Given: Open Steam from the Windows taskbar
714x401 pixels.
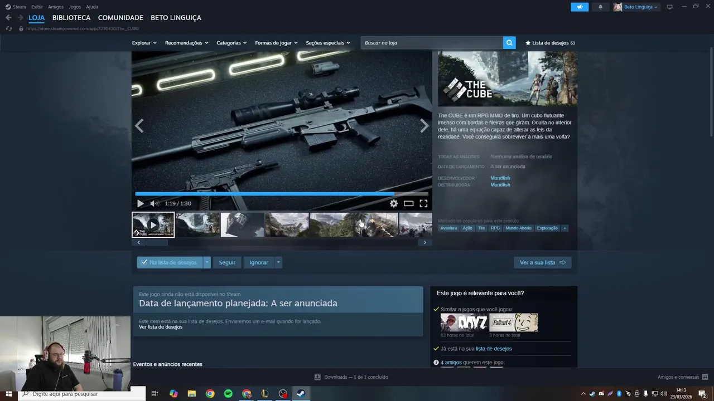Looking at the screenshot, I should 300,394.
